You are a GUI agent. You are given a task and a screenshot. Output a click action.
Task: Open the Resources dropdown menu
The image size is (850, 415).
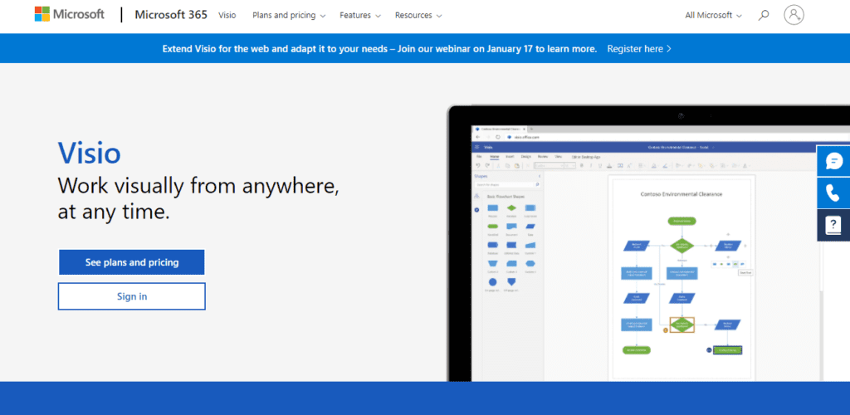pos(418,15)
